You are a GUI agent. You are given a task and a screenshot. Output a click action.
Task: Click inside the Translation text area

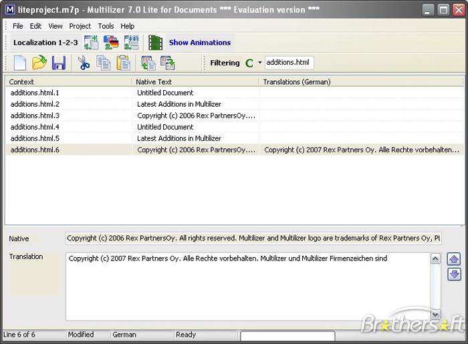248,287
